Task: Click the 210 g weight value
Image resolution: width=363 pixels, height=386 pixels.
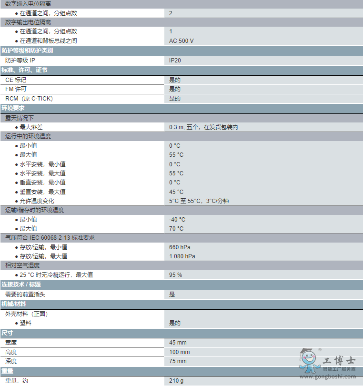Action: point(176,381)
